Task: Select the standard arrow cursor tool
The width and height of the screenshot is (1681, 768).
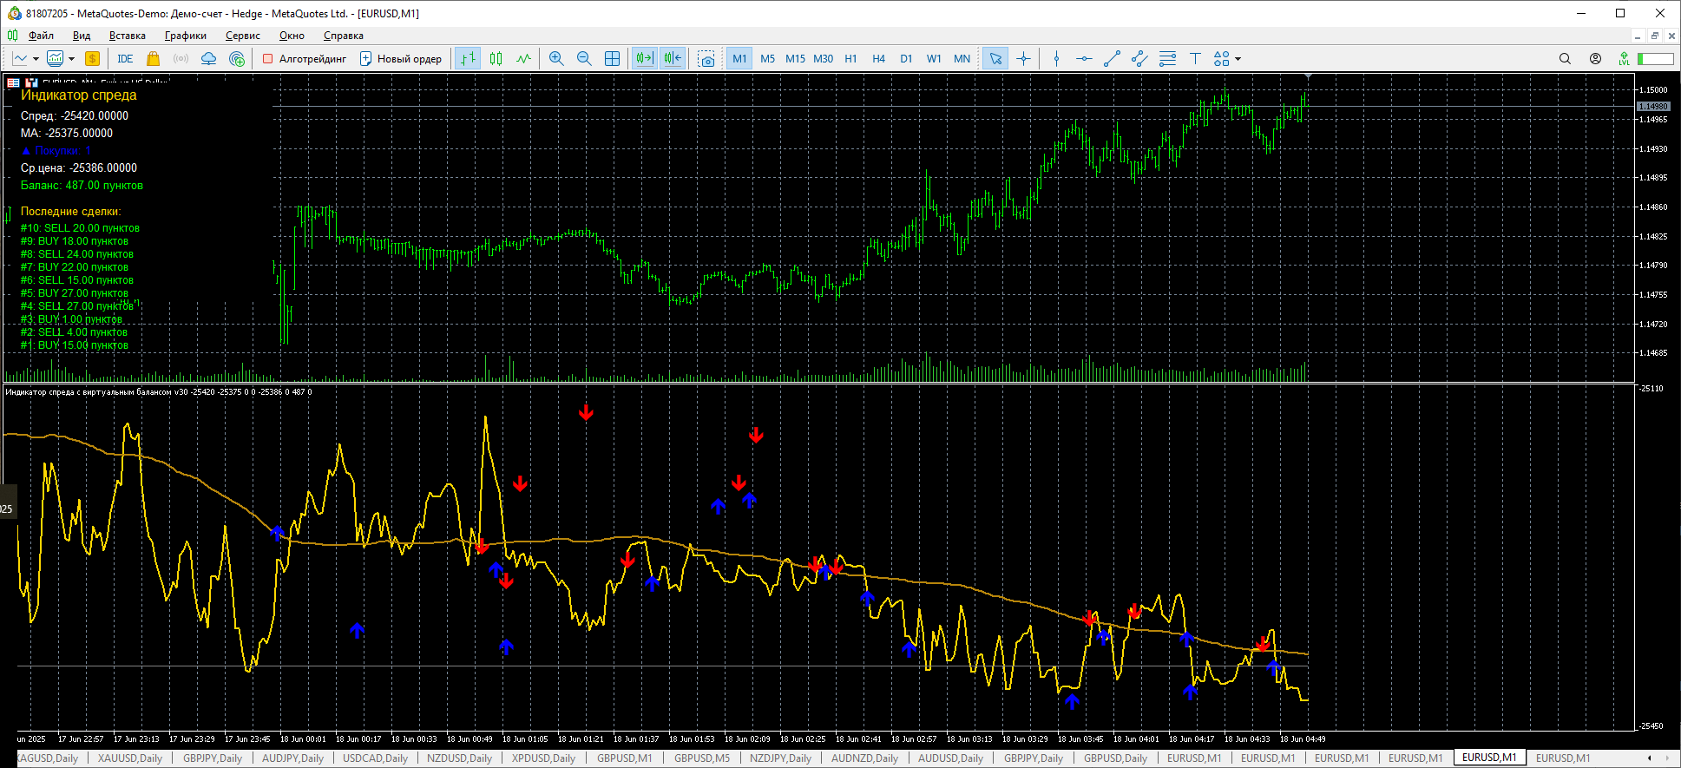Action: point(995,59)
